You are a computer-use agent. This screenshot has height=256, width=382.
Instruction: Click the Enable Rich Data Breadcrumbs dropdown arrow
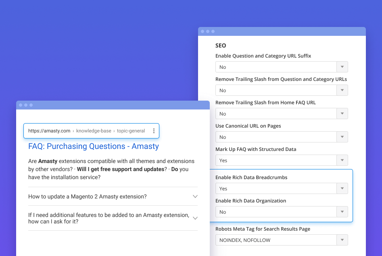pyautogui.click(x=342, y=189)
